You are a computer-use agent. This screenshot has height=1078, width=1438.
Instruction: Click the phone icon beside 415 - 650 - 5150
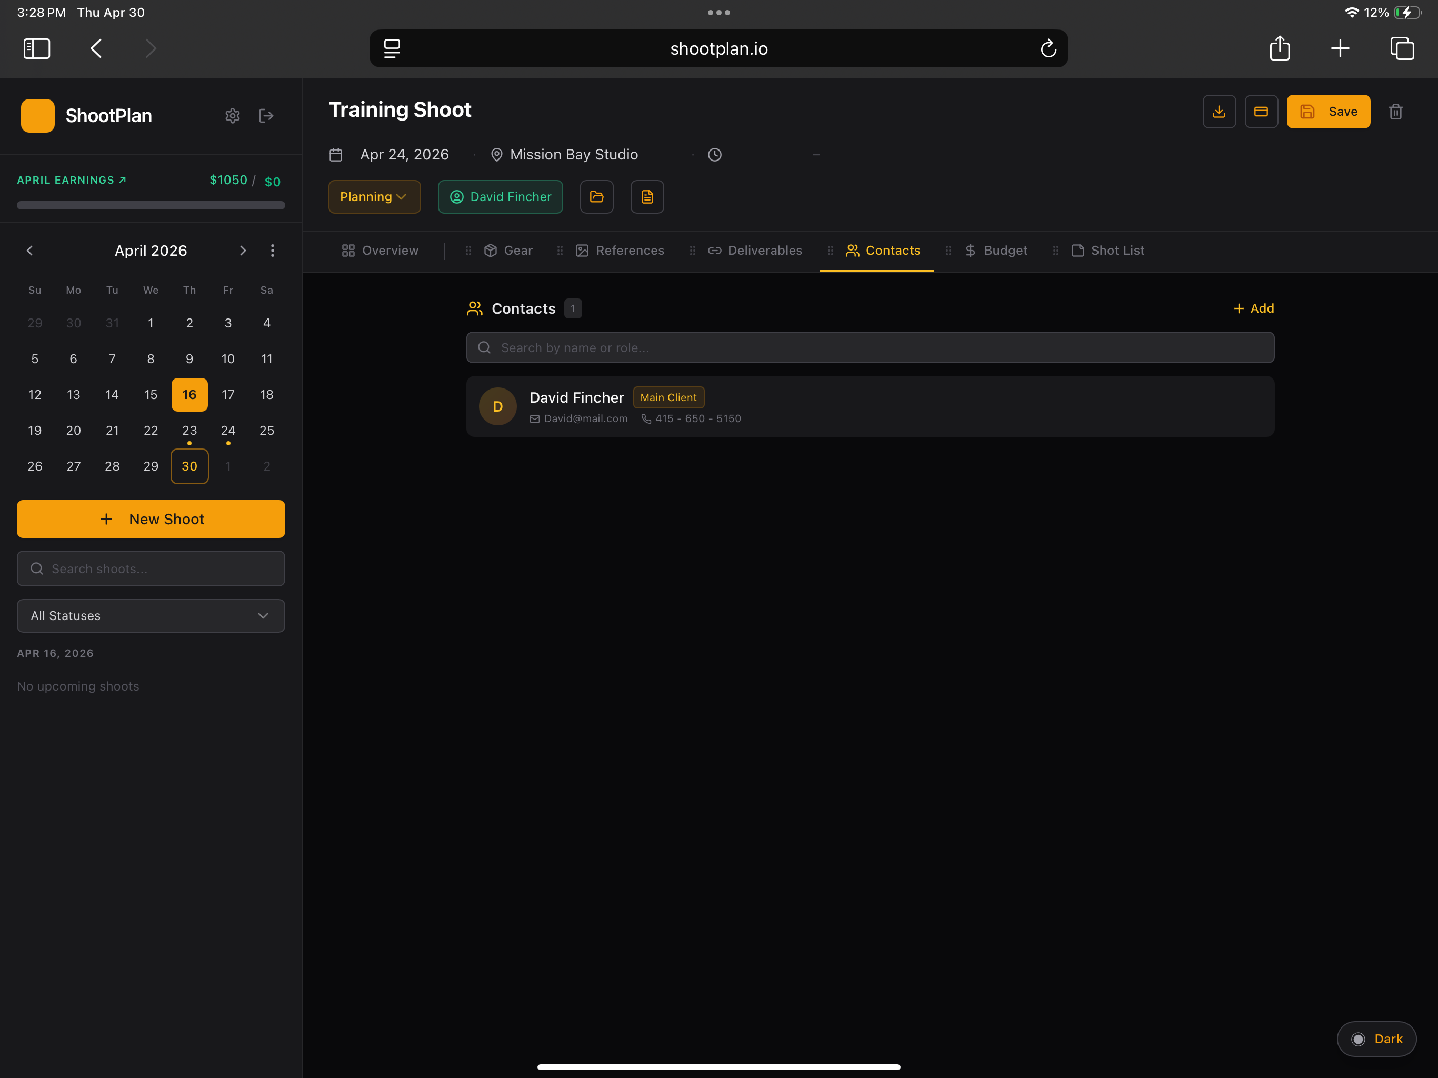coord(646,420)
